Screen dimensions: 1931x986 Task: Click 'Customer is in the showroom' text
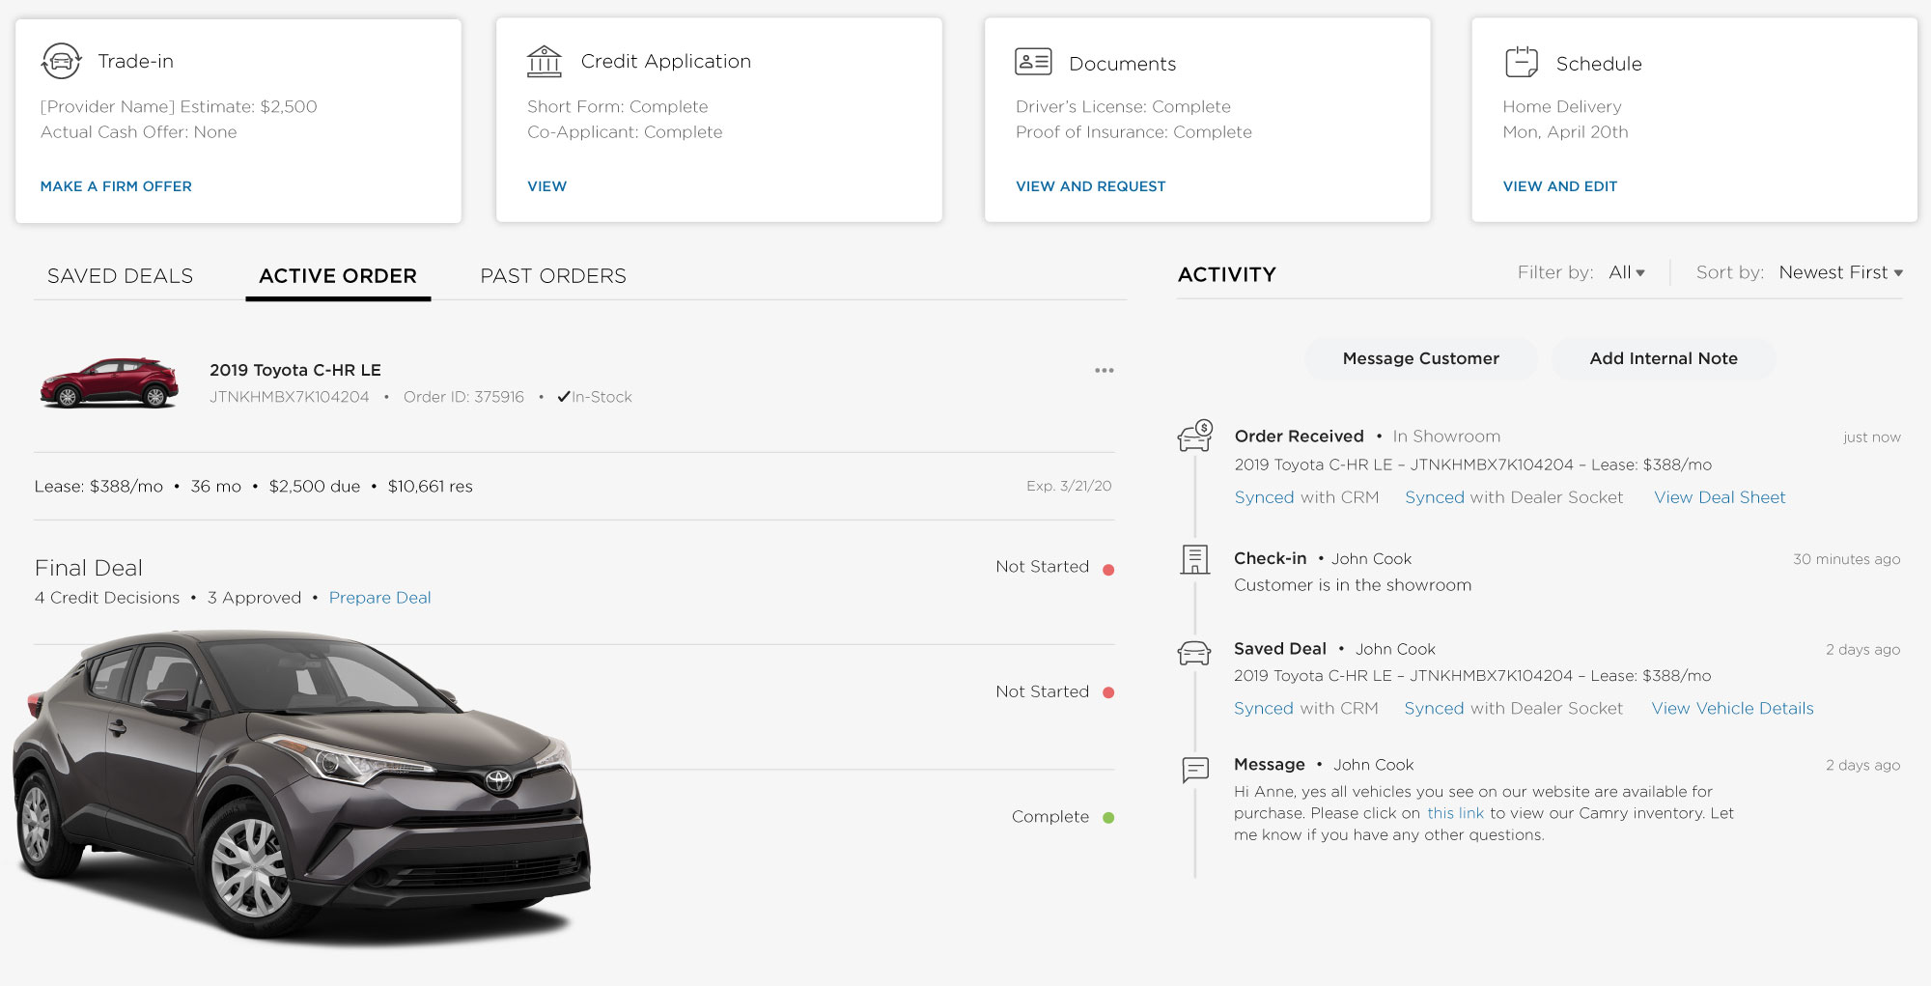1353,585
